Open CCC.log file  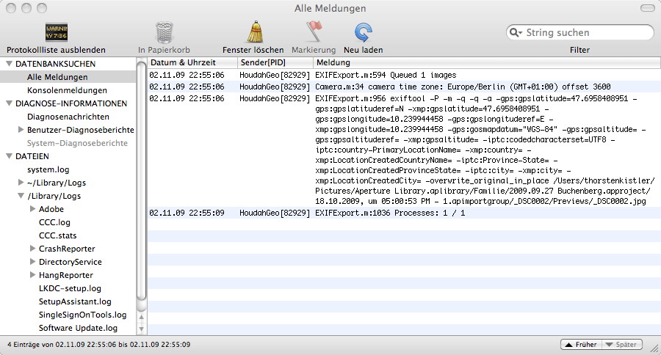click(54, 222)
